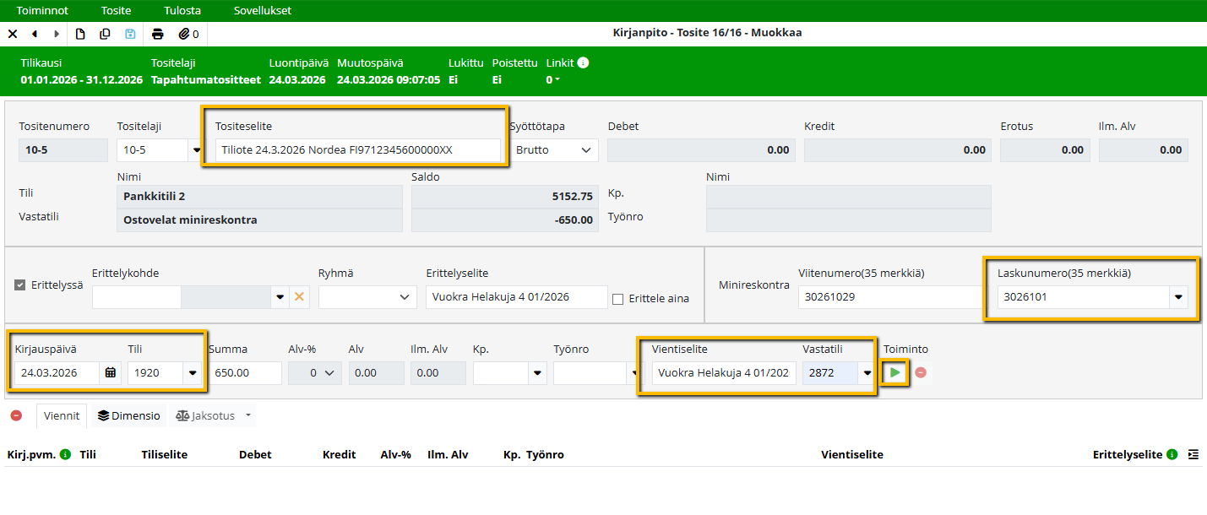This screenshot has width=1207, height=515.
Task: Click the print voucher icon in toolbar
Action: pos(157,35)
